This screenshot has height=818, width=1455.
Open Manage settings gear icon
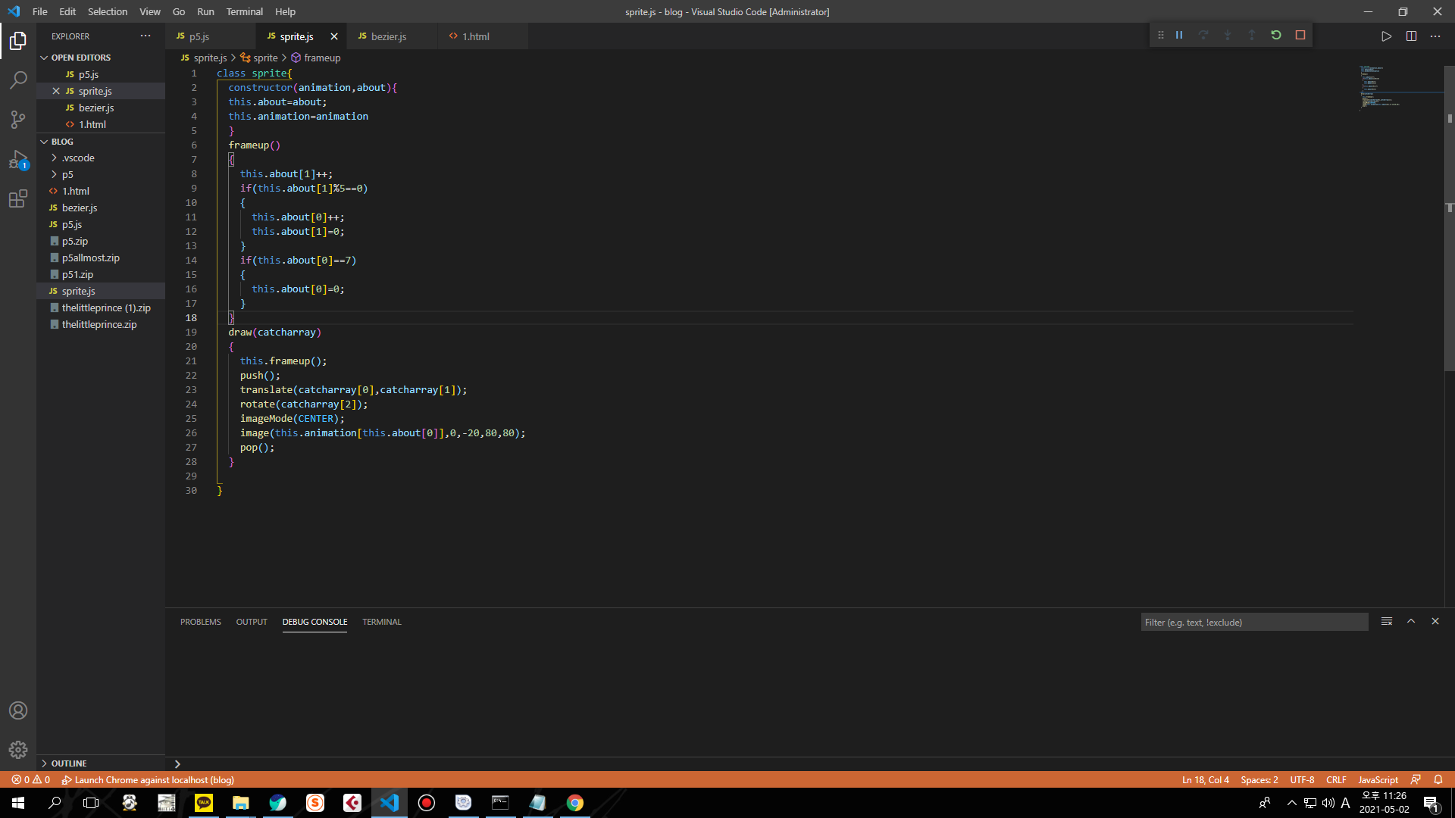[x=18, y=750]
